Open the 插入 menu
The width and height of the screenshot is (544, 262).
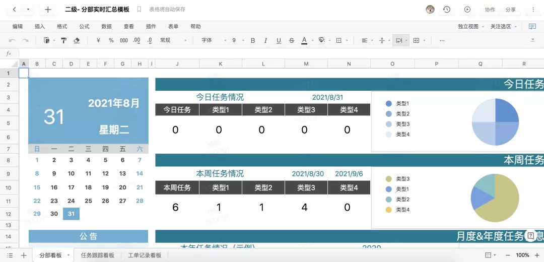(x=40, y=26)
